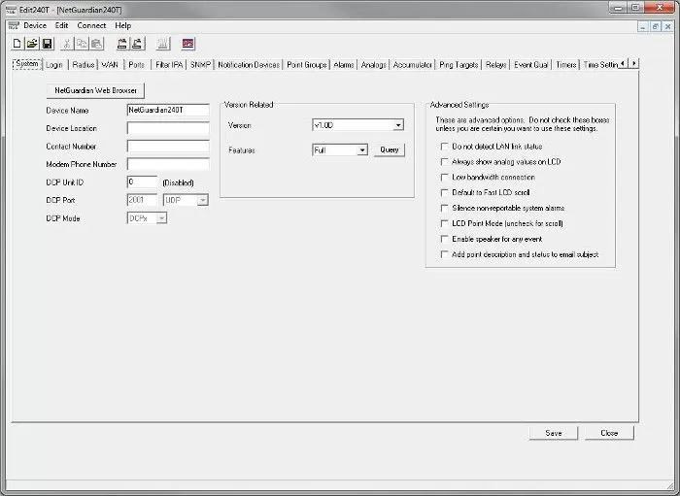The width and height of the screenshot is (680, 496).
Task: Enable Do not detect LAN link status
Action: [x=444, y=147]
